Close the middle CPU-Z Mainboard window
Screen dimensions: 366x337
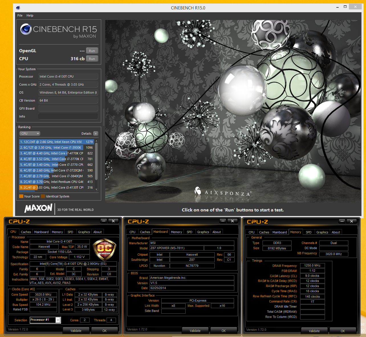tap(232, 221)
